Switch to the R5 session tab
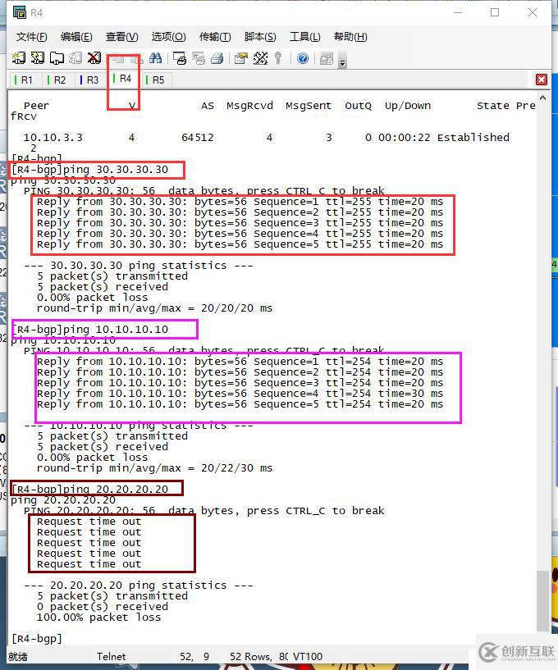Viewport: 558px width, 670px height. click(156, 80)
